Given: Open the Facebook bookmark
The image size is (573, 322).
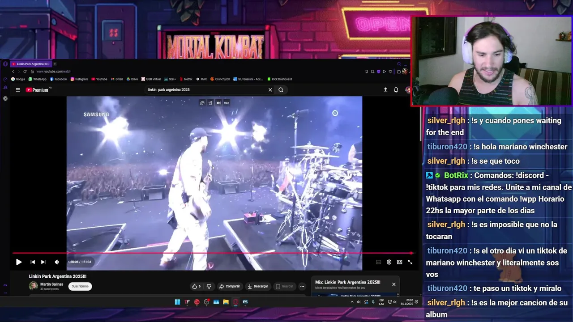Looking at the screenshot, I should (59, 79).
